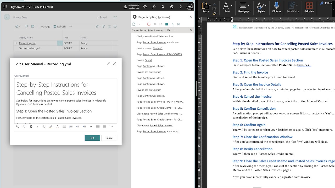Center align text in User Manual editor
335x188 pixels.
pos(104,127)
